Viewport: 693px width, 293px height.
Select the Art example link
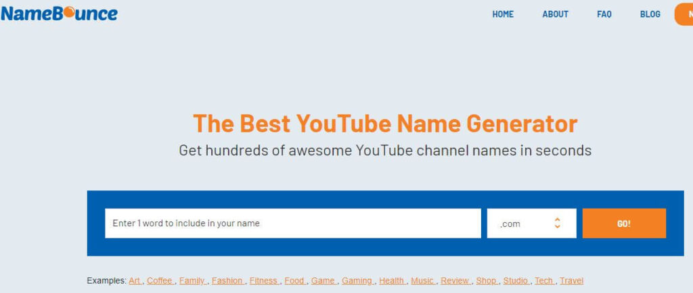(135, 281)
